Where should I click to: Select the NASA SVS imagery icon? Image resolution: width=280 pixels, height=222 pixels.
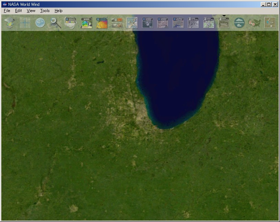pyautogui.click(x=101, y=23)
